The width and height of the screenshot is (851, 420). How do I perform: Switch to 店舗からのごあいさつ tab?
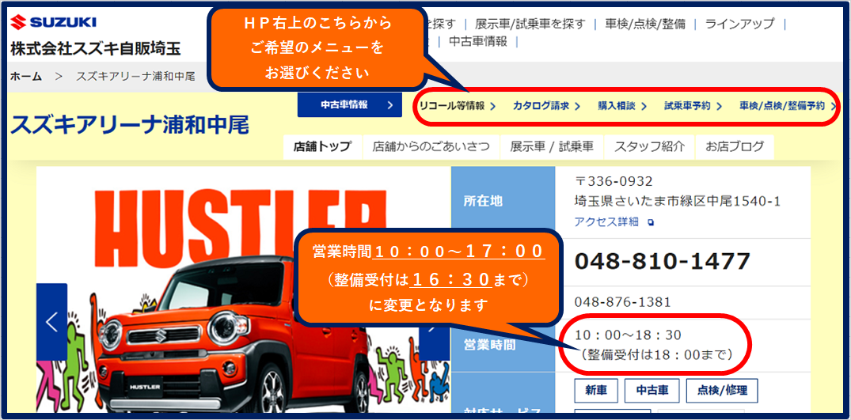point(431,147)
